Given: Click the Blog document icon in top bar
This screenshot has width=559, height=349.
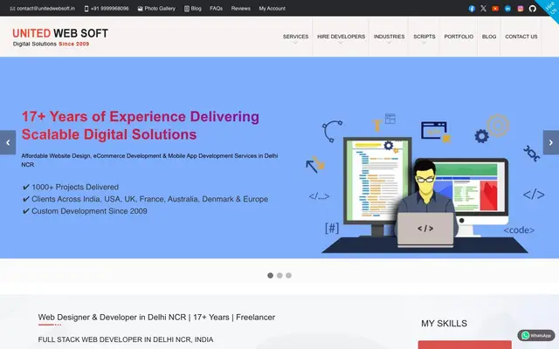Looking at the screenshot, I should coord(187,9).
